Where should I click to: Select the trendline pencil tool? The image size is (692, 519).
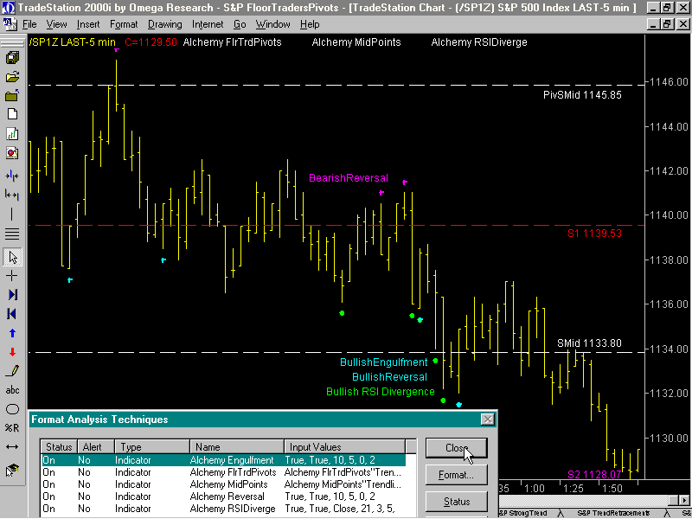pos(12,371)
